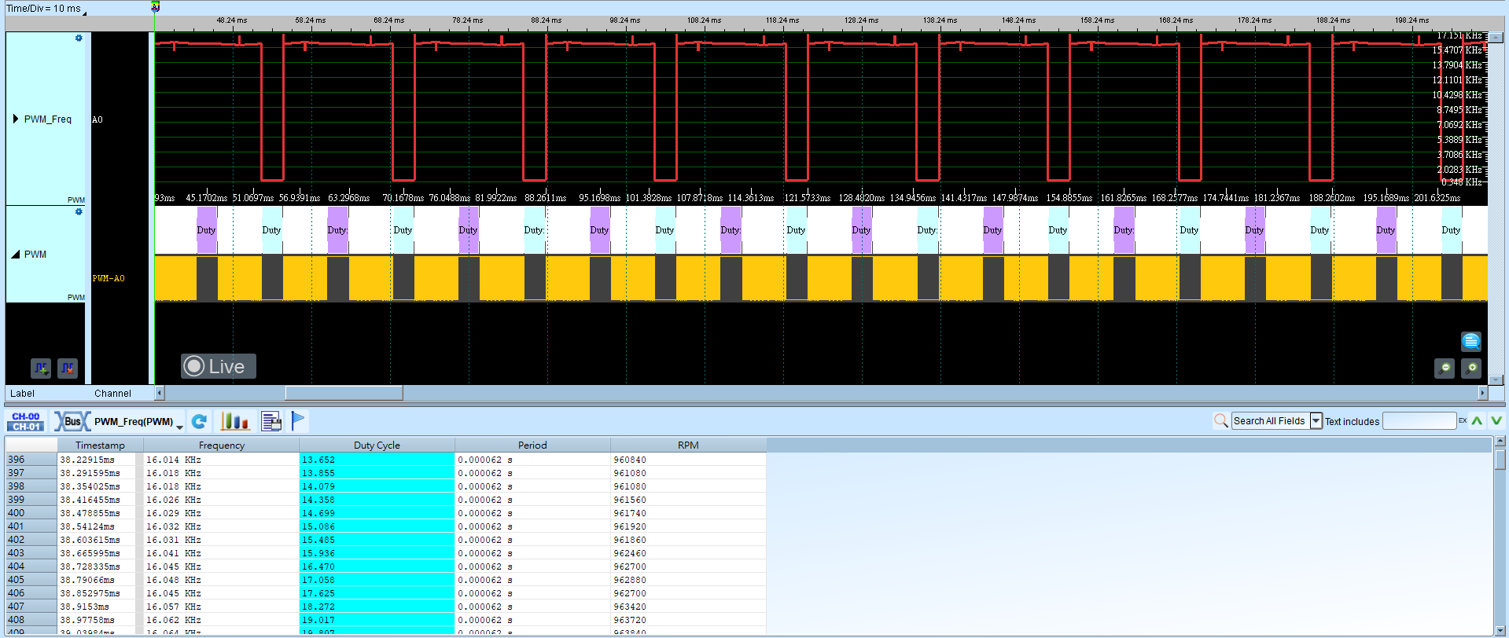
Task: Click the delete channel waveform icon
Action: tap(68, 368)
